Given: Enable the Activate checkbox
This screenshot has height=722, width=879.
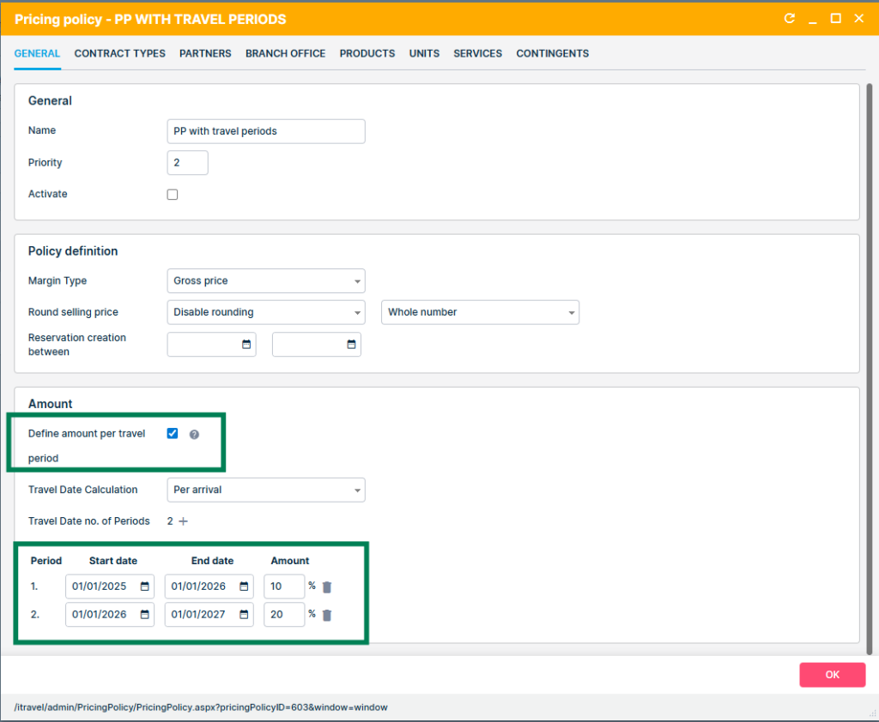Looking at the screenshot, I should pyautogui.click(x=173, y=195).
